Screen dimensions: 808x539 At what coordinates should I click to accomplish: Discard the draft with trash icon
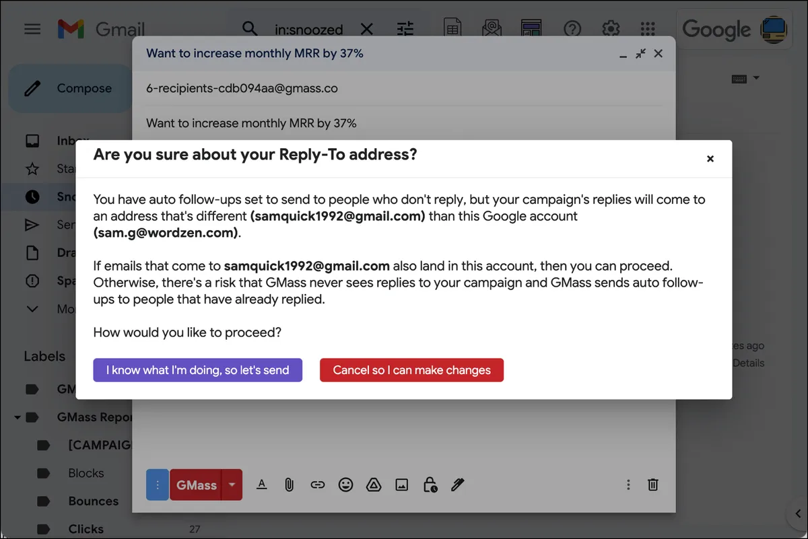coord(652,484)
